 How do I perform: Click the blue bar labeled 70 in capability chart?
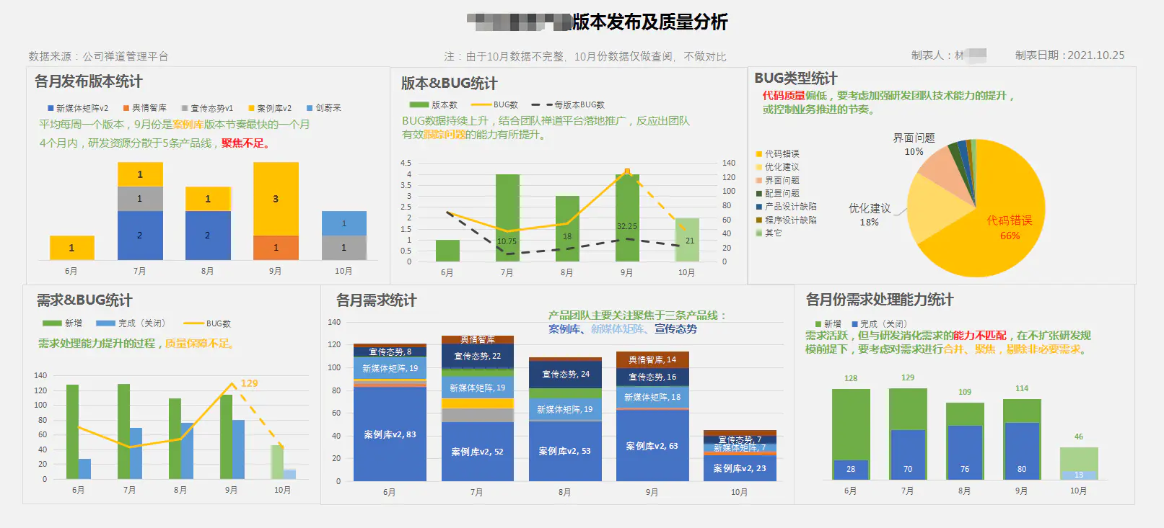(x=908, y=455)
